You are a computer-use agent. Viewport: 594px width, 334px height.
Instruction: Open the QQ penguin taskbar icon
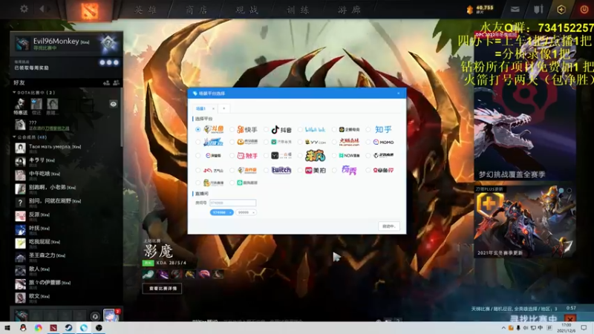23,327
